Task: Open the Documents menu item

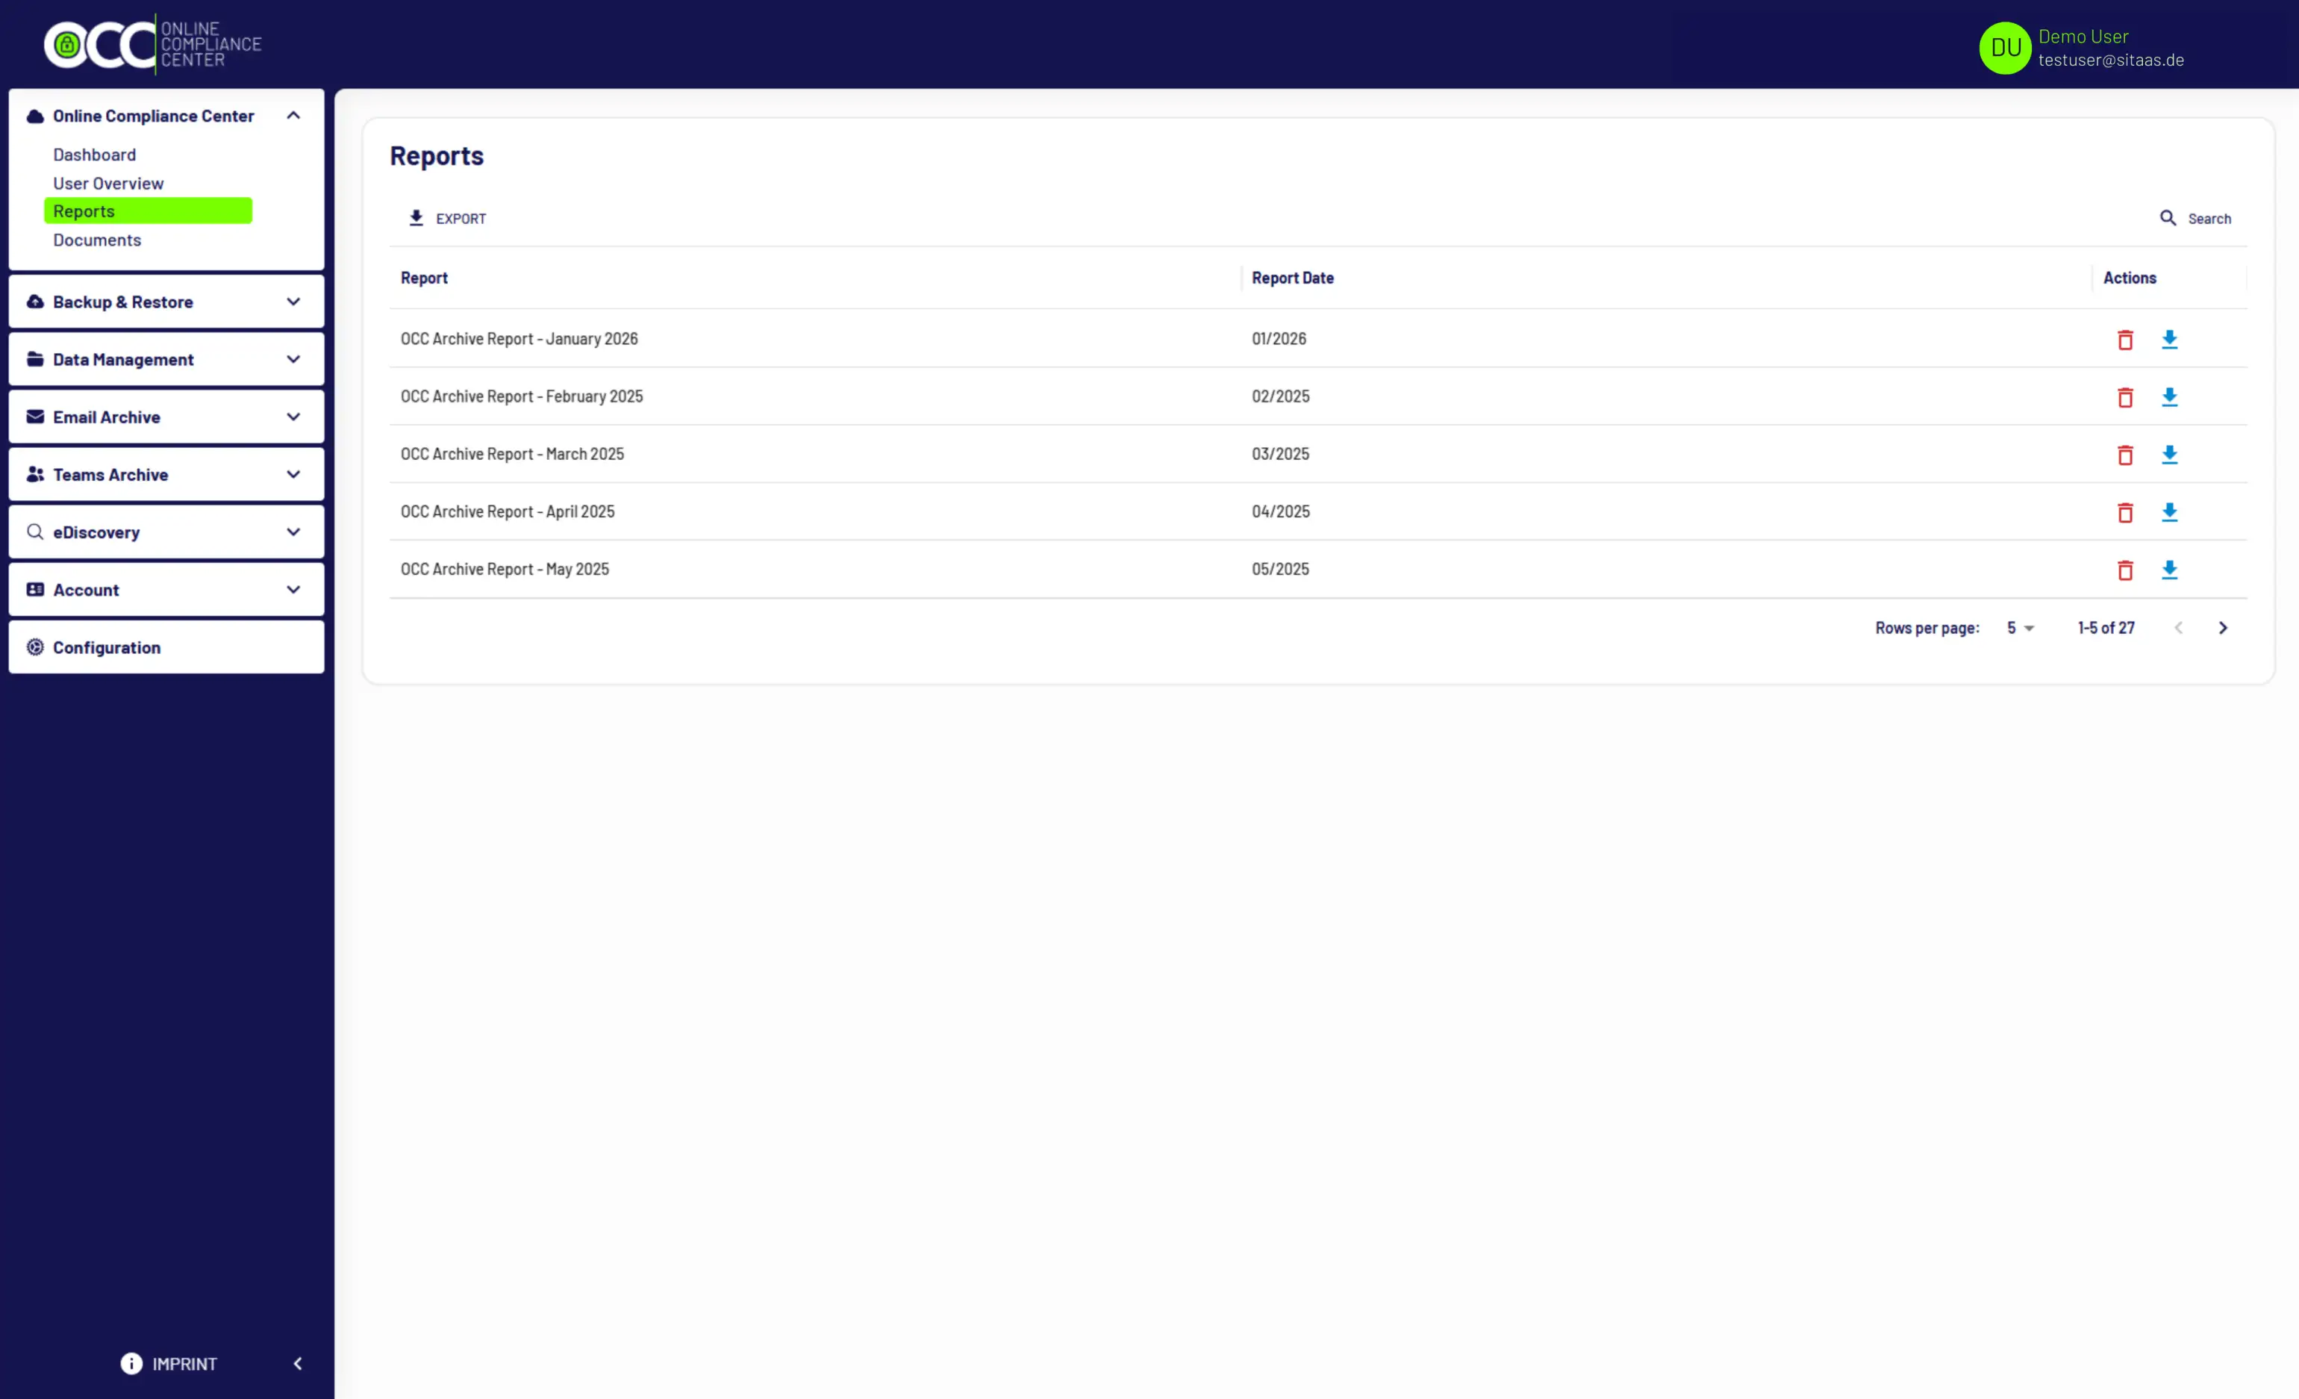Action: (97, 240)
